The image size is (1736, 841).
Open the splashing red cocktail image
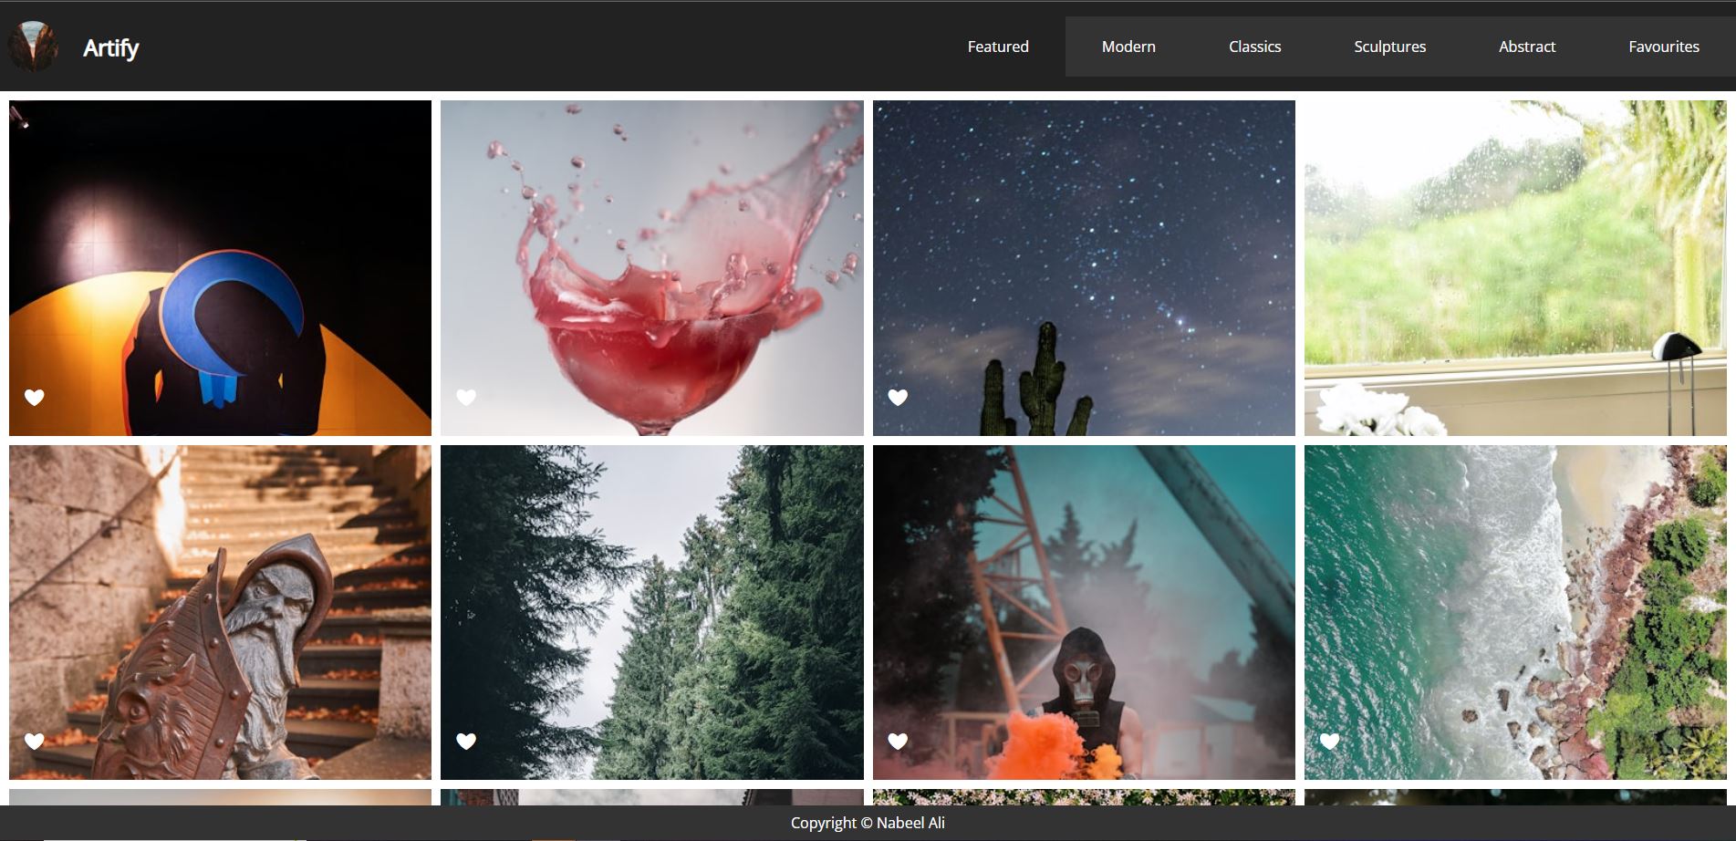point(652,268)
